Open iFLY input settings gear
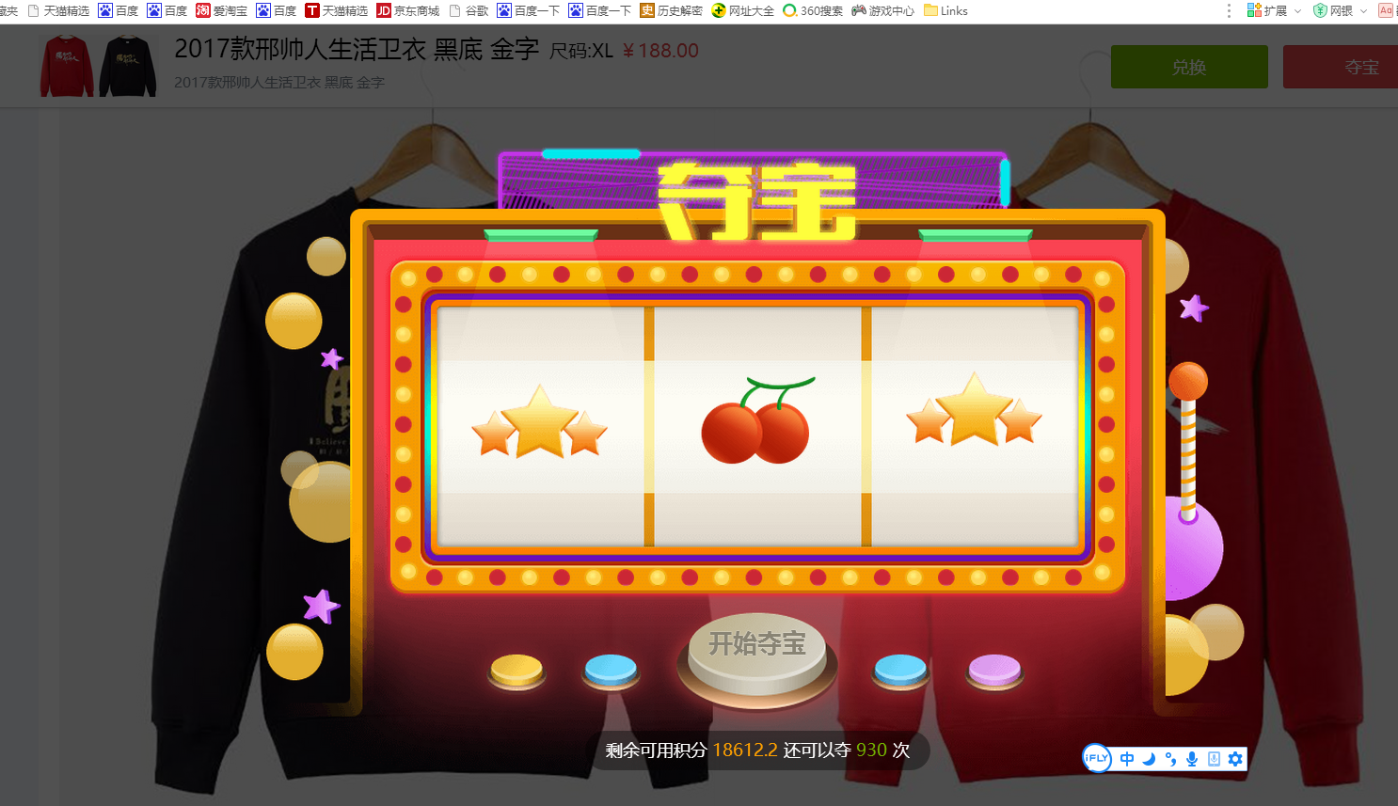Viewport: 1398px width, 806px height. tap(1235, 759)
